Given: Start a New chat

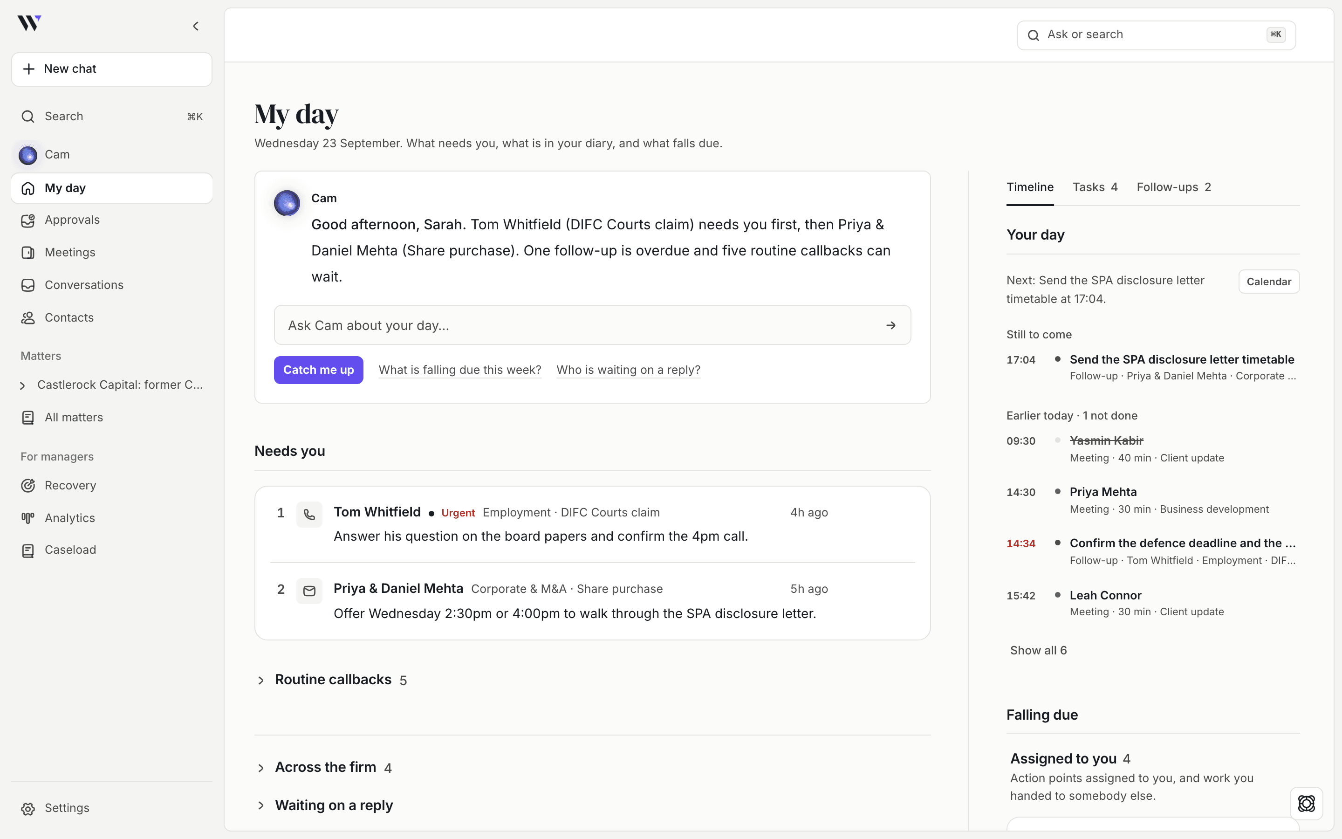Looking at the screenshot, I should pyautogui.click(x=111, y=69).
